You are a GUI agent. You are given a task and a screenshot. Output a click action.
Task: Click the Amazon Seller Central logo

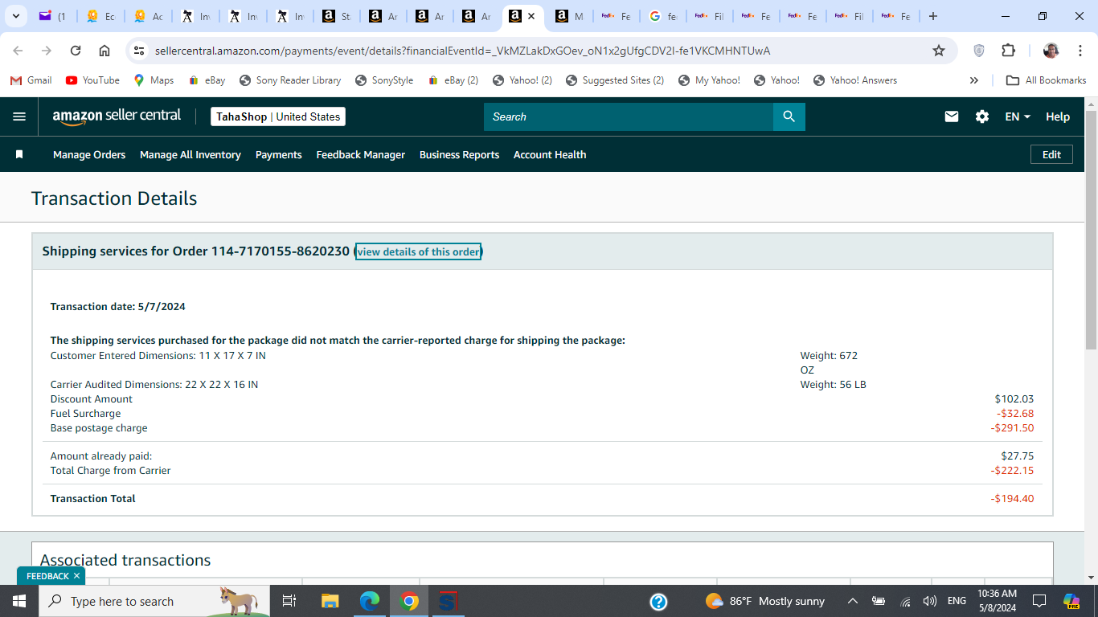point(117,116)
